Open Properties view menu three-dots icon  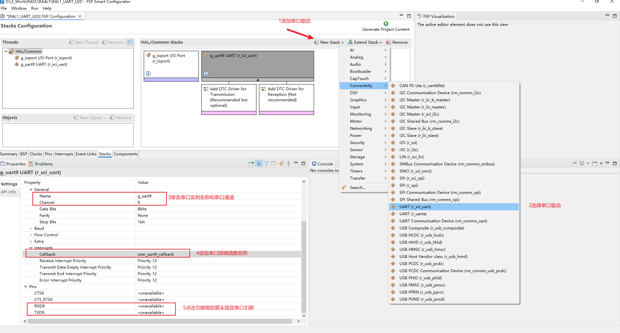288,164
